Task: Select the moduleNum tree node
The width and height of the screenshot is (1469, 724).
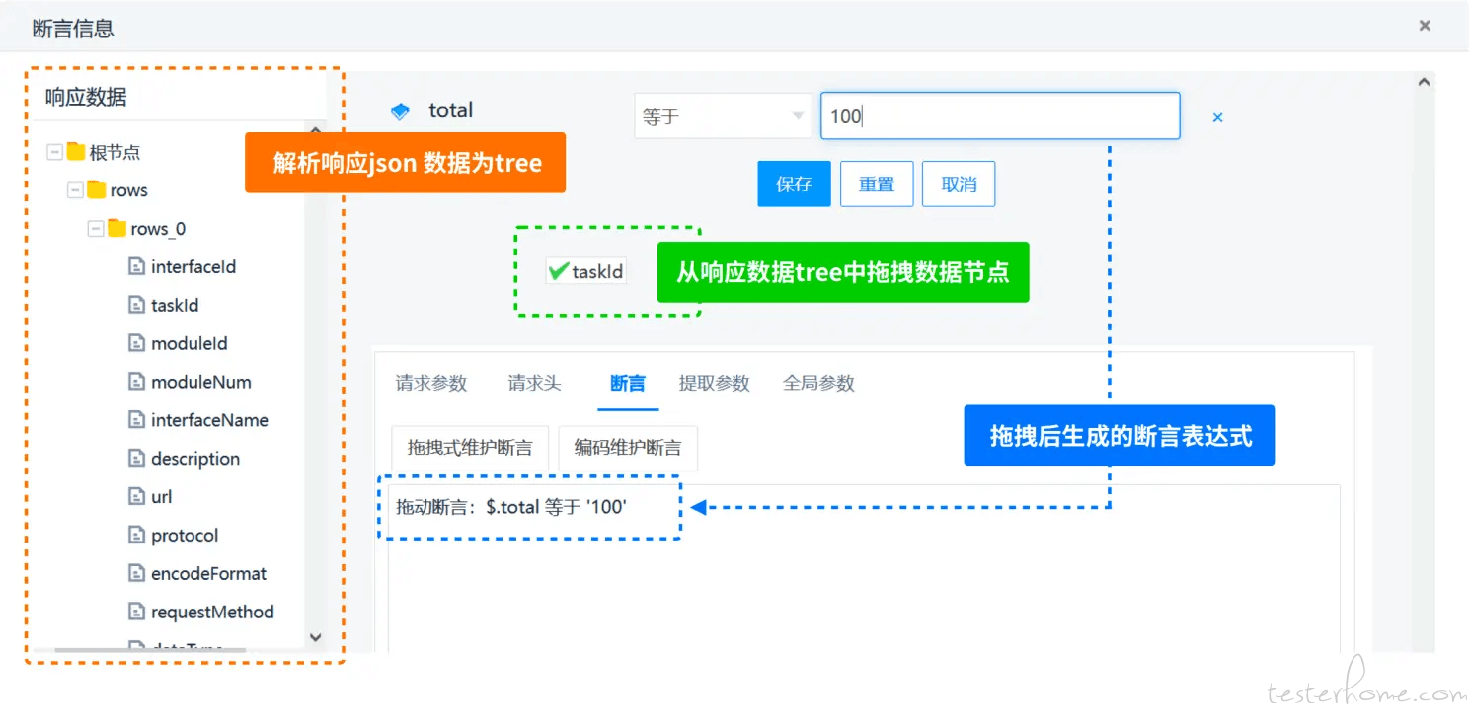Action: 201,382
